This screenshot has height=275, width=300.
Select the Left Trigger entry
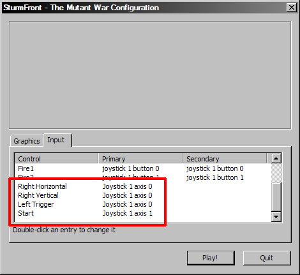[36, 204]
